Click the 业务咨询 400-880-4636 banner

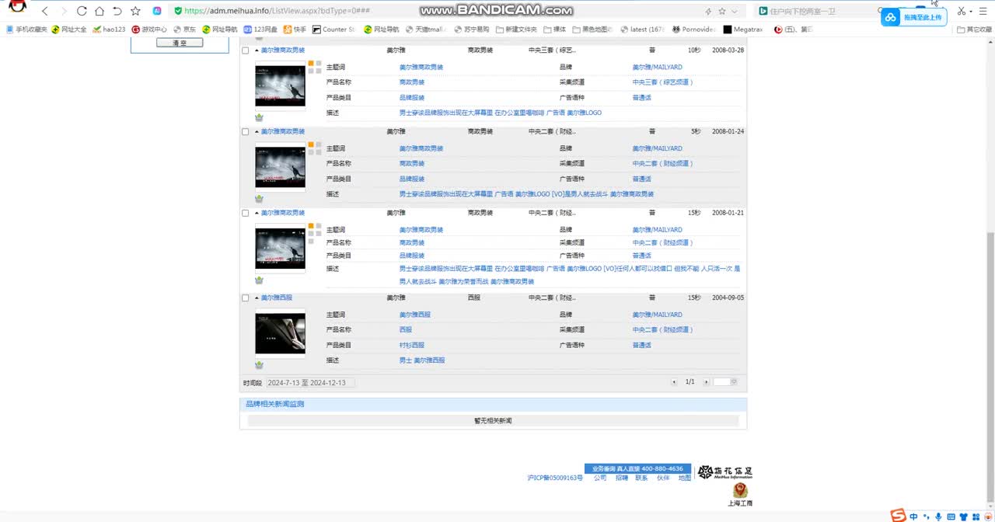click(637, 468)
